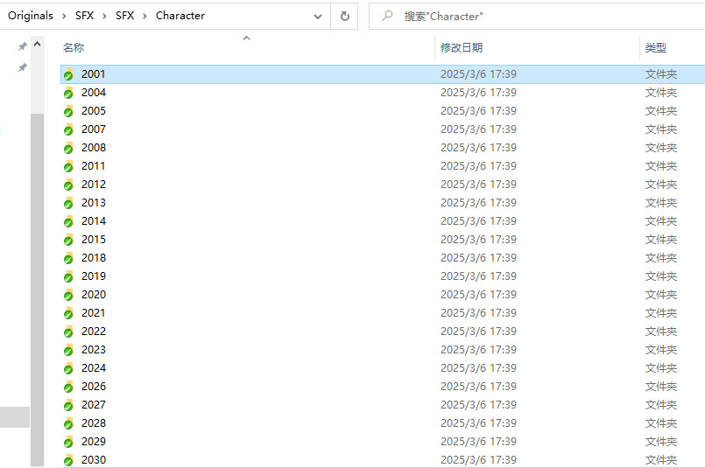Click the 文件夹 type of folder 2007

coord(661,129)
